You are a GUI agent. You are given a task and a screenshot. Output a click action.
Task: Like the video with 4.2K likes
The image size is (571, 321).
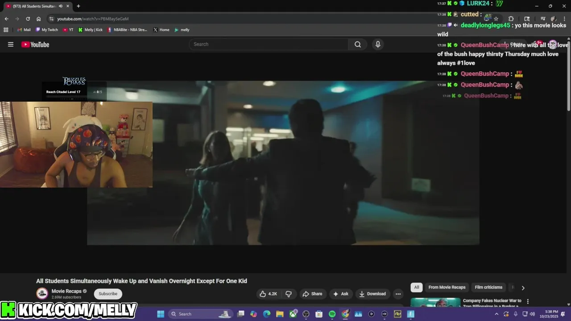pos(268,294)
